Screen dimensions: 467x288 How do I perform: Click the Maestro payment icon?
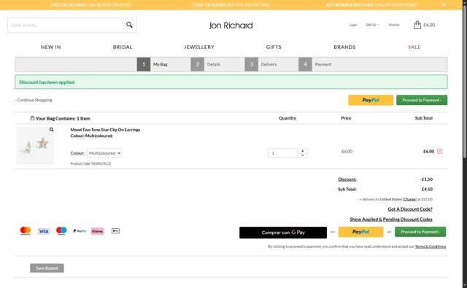(x=61, y=230)
